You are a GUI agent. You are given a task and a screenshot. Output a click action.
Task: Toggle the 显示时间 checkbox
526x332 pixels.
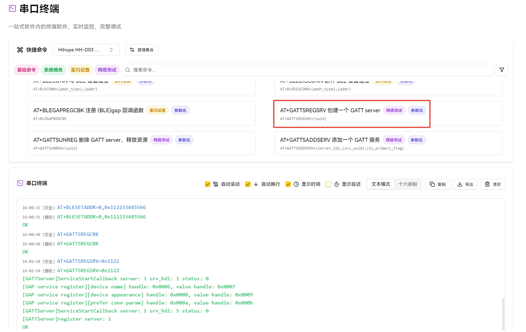tap(288, 184)
